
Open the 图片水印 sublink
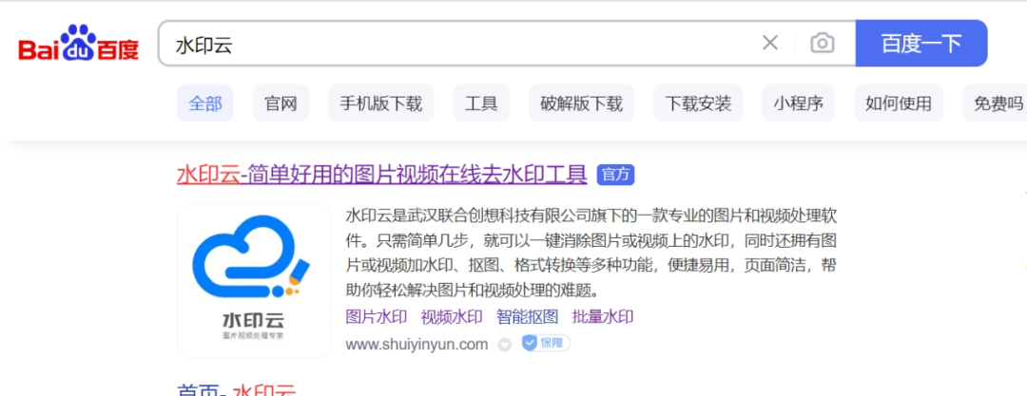(x=376, y=317)
